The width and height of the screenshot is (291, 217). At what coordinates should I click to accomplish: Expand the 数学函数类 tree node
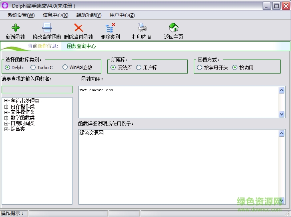pyautogui.click(x=6, y=118)
